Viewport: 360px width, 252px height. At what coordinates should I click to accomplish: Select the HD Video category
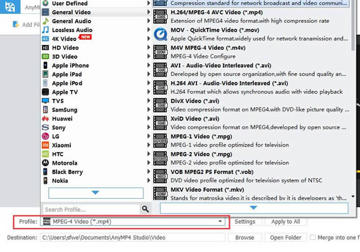96,47
